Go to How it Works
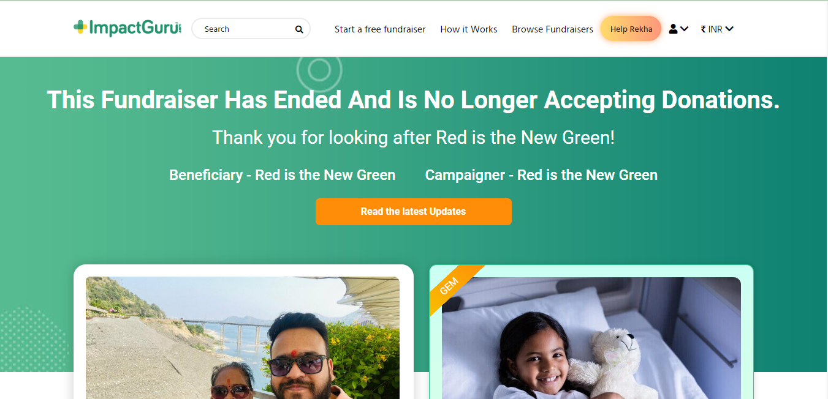The width and height of the screenshot is (828, 399). click(469, 29)
